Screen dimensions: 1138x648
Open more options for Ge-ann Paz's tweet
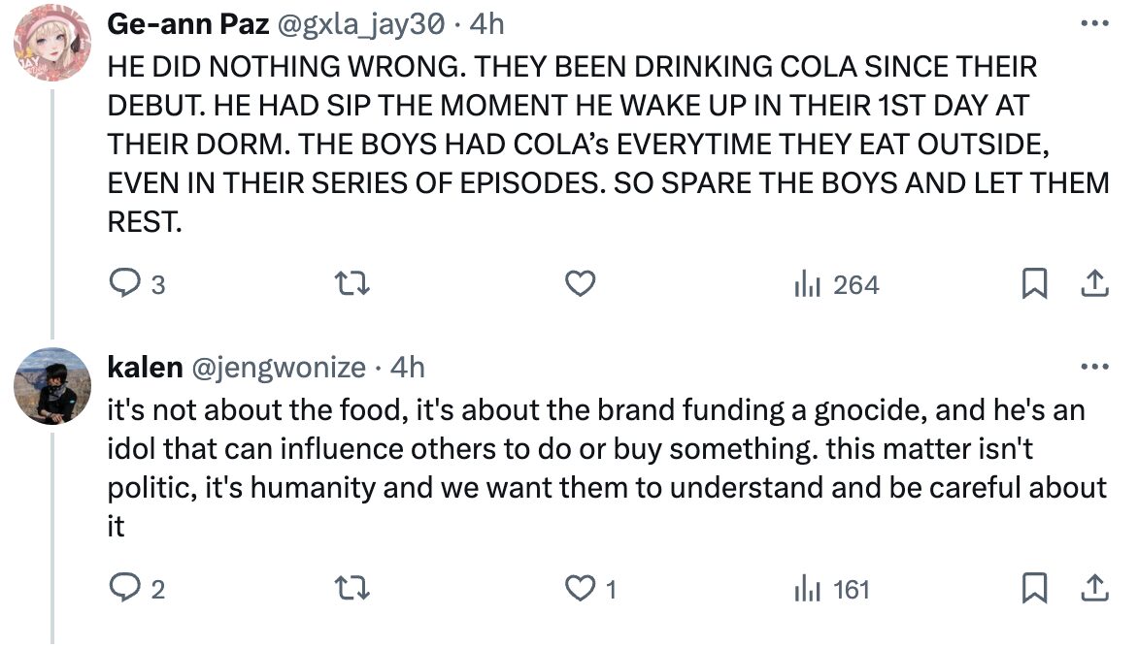click(x=1094, y=23)
